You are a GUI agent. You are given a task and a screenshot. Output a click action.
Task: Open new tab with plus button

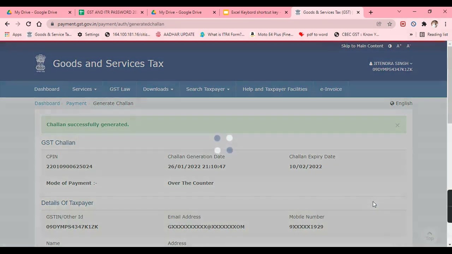coord(371,12)
